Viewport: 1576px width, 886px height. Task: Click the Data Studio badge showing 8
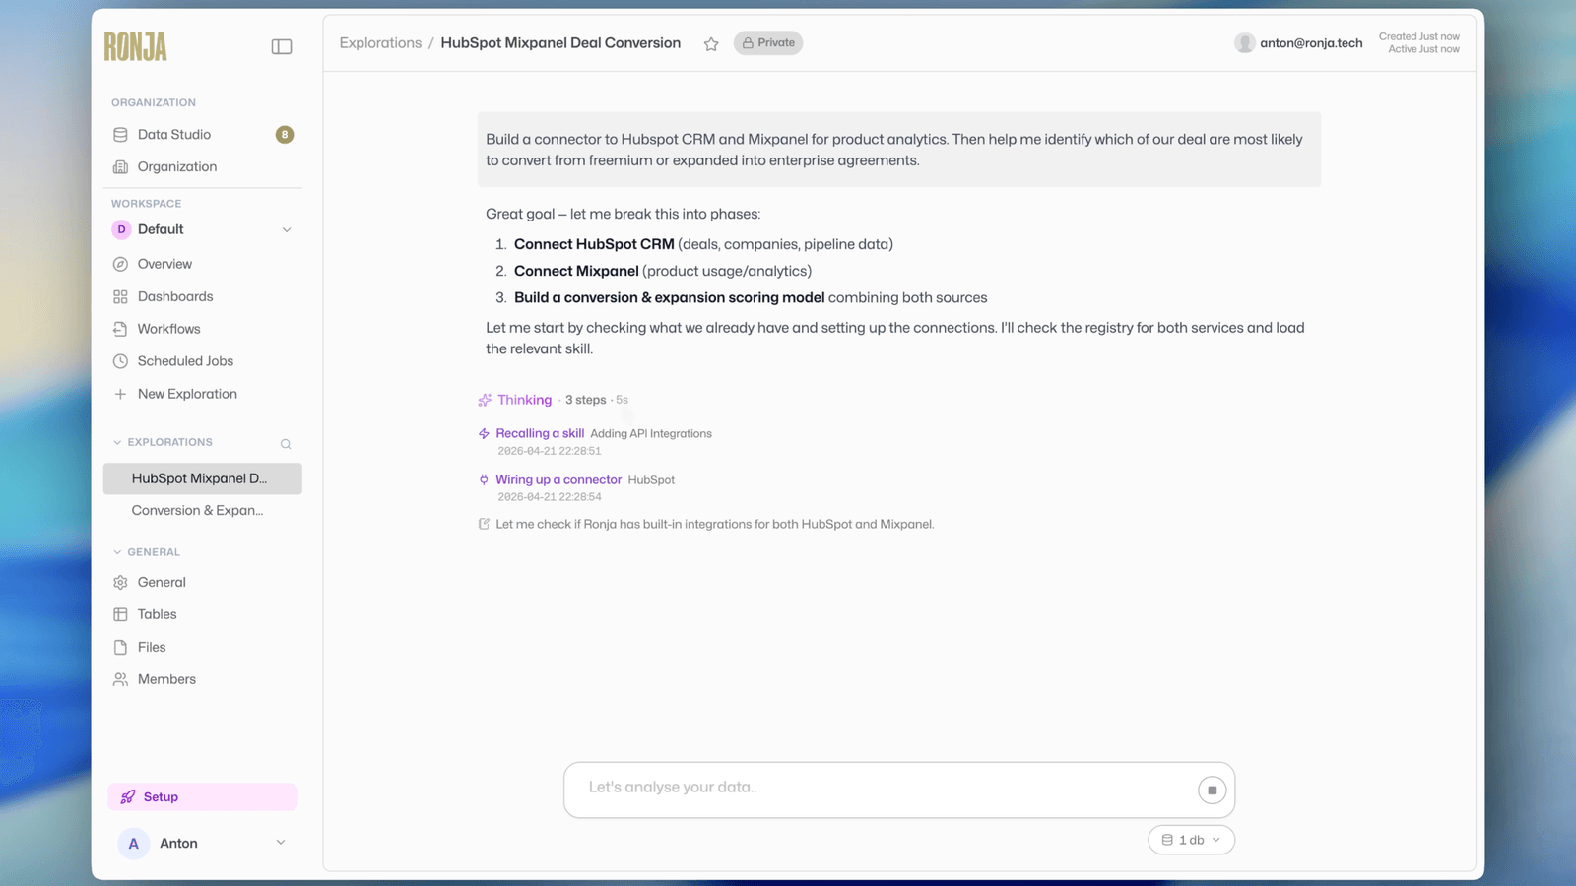(285, 135)
